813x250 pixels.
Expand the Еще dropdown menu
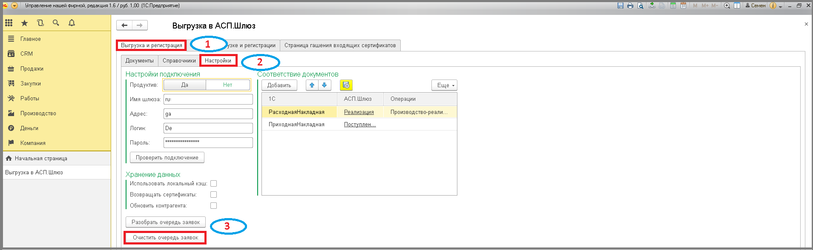click(x=444, y=85)
